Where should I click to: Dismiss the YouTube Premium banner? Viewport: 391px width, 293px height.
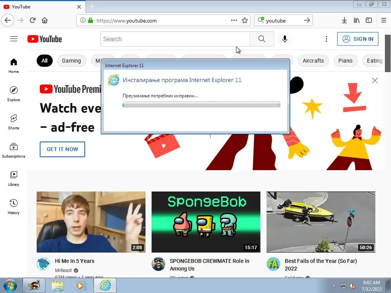pos(375,80)
